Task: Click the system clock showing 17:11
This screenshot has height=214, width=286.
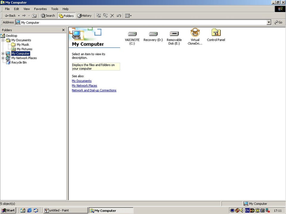Action: click(x=278, y=211)
